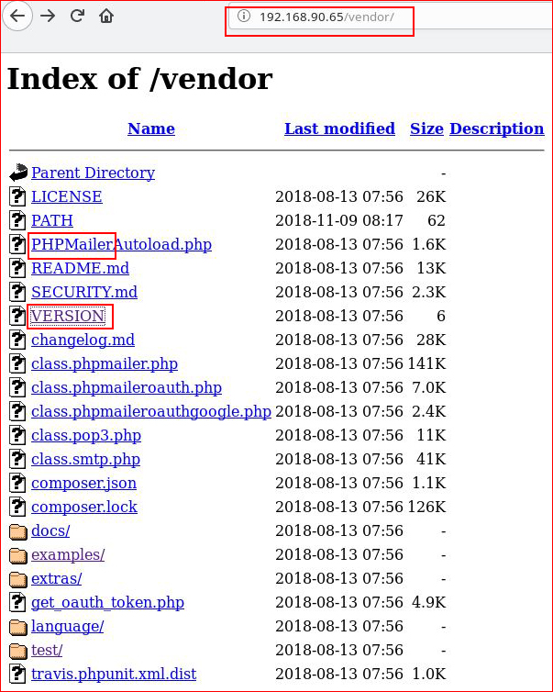Open the composer.lock link
Screen dimensions: 553x692
84,507
